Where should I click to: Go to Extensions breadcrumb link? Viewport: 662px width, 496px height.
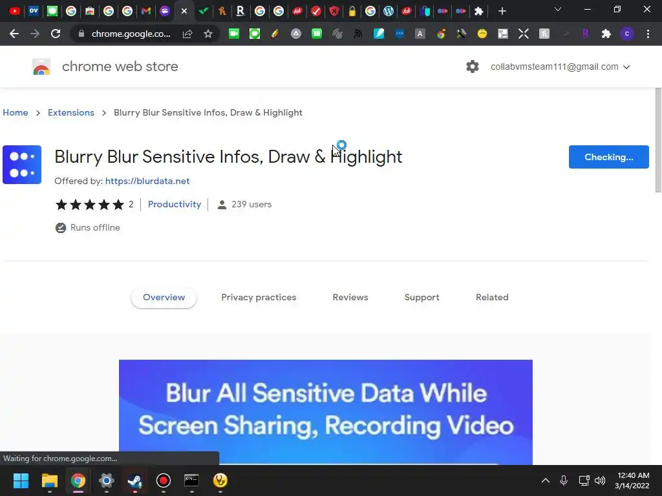[x=71, y=112]
